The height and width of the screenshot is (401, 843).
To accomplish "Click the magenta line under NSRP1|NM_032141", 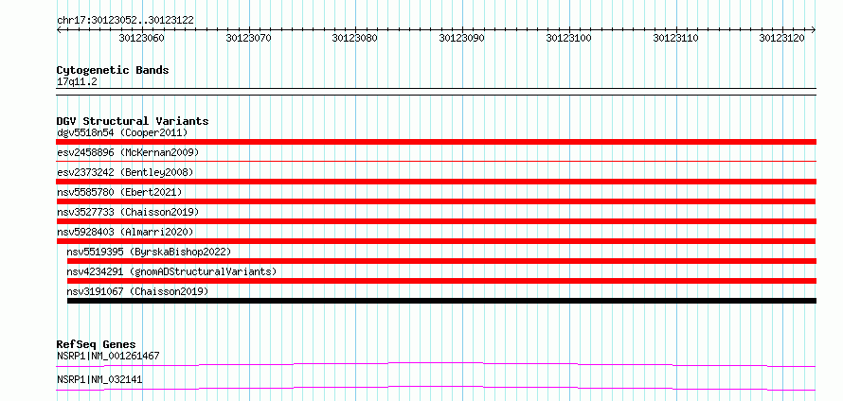I will click(x=436, y=388).
